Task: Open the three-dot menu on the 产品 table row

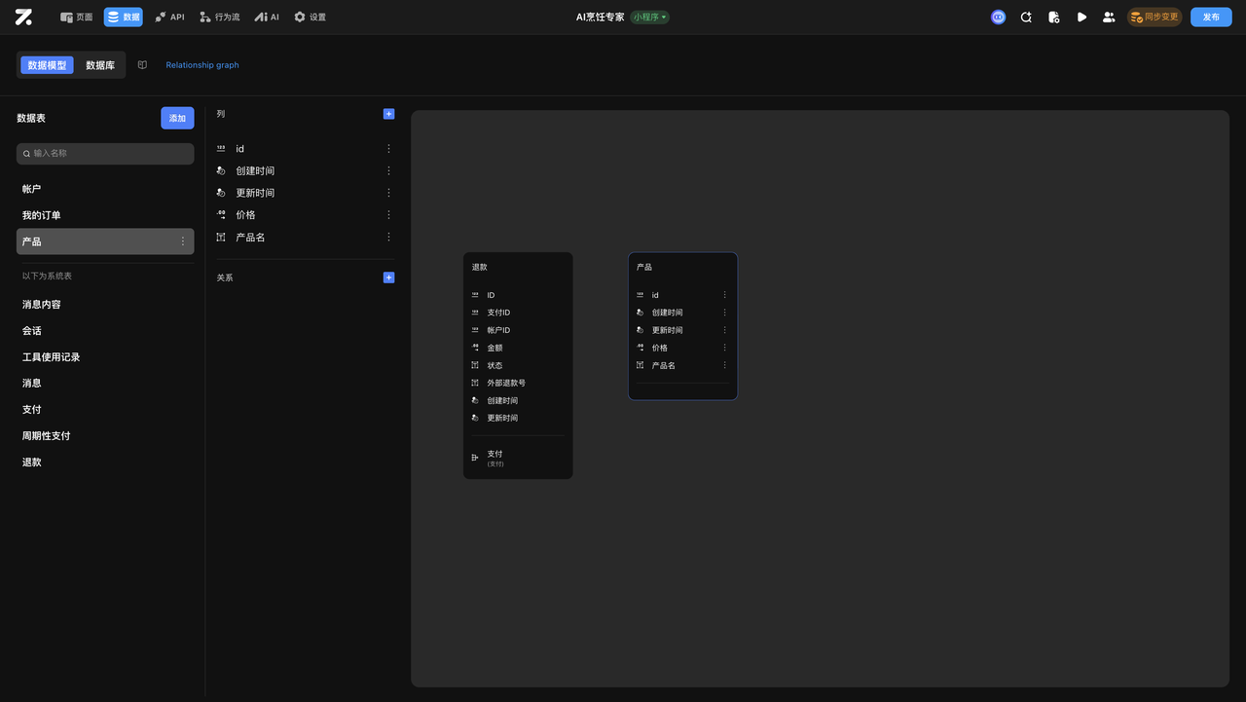Action: pyautogui.click(x=182, y=241)
